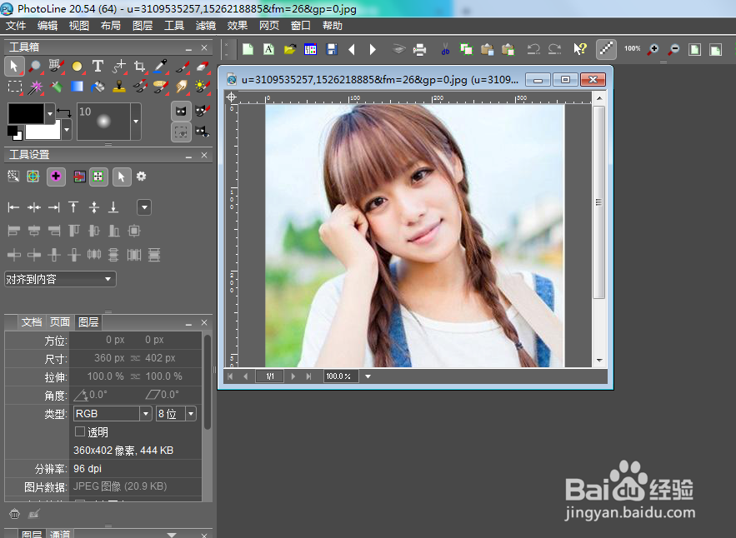The width and height of the screenshot is (736, 538).
Task: Toggle the 透明 transparency checkbox
Action: (80, 431)
